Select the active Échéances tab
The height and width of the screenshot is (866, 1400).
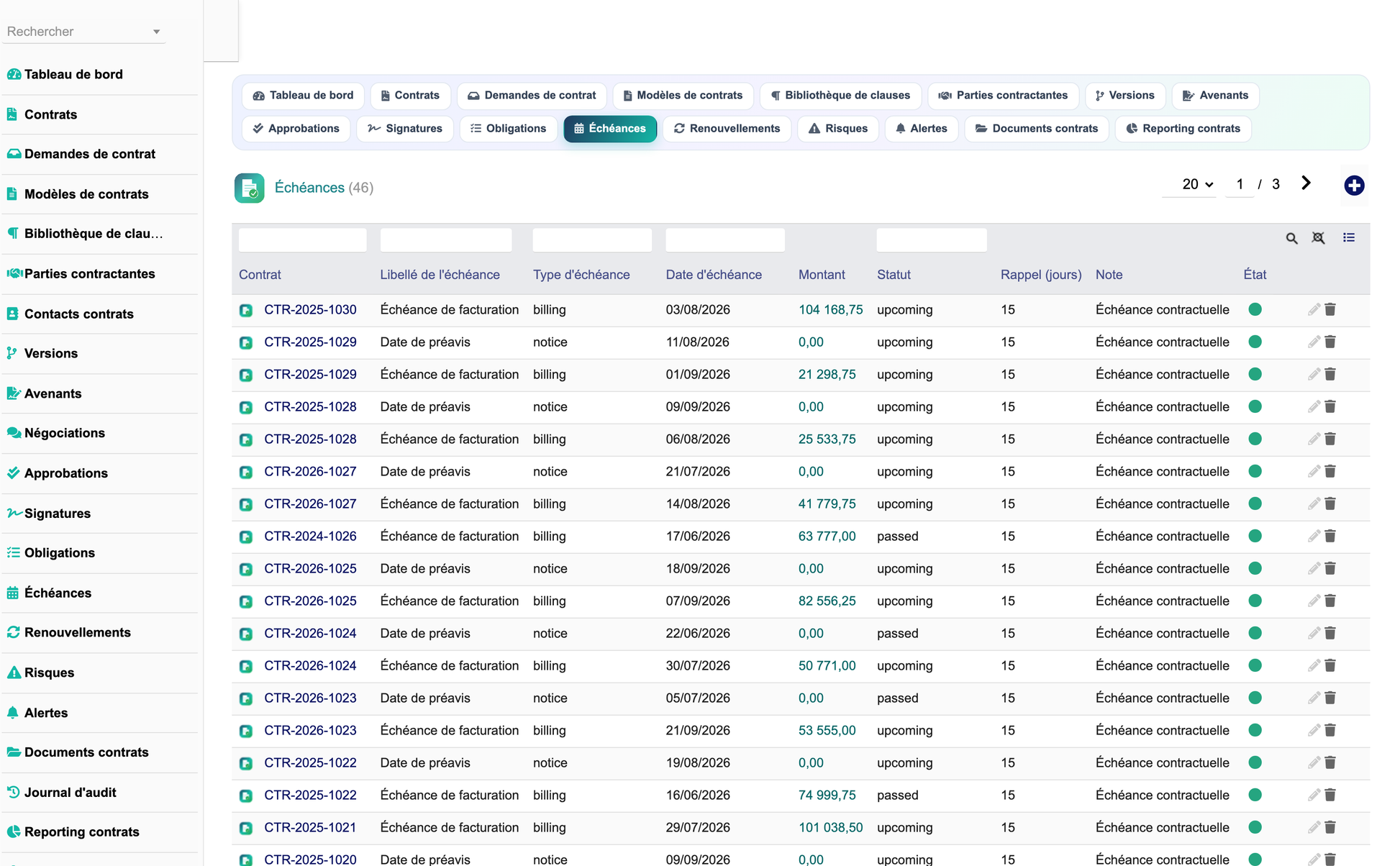610,129
